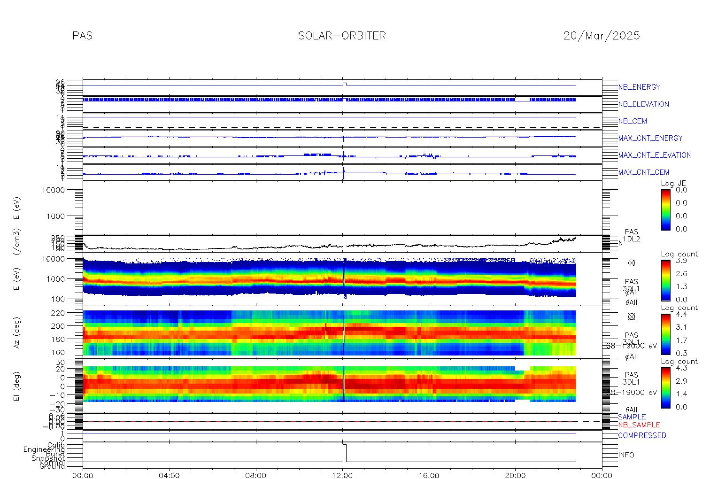Click the 00:00 label starting the time axis
The image size is (710, 479).
83,475
